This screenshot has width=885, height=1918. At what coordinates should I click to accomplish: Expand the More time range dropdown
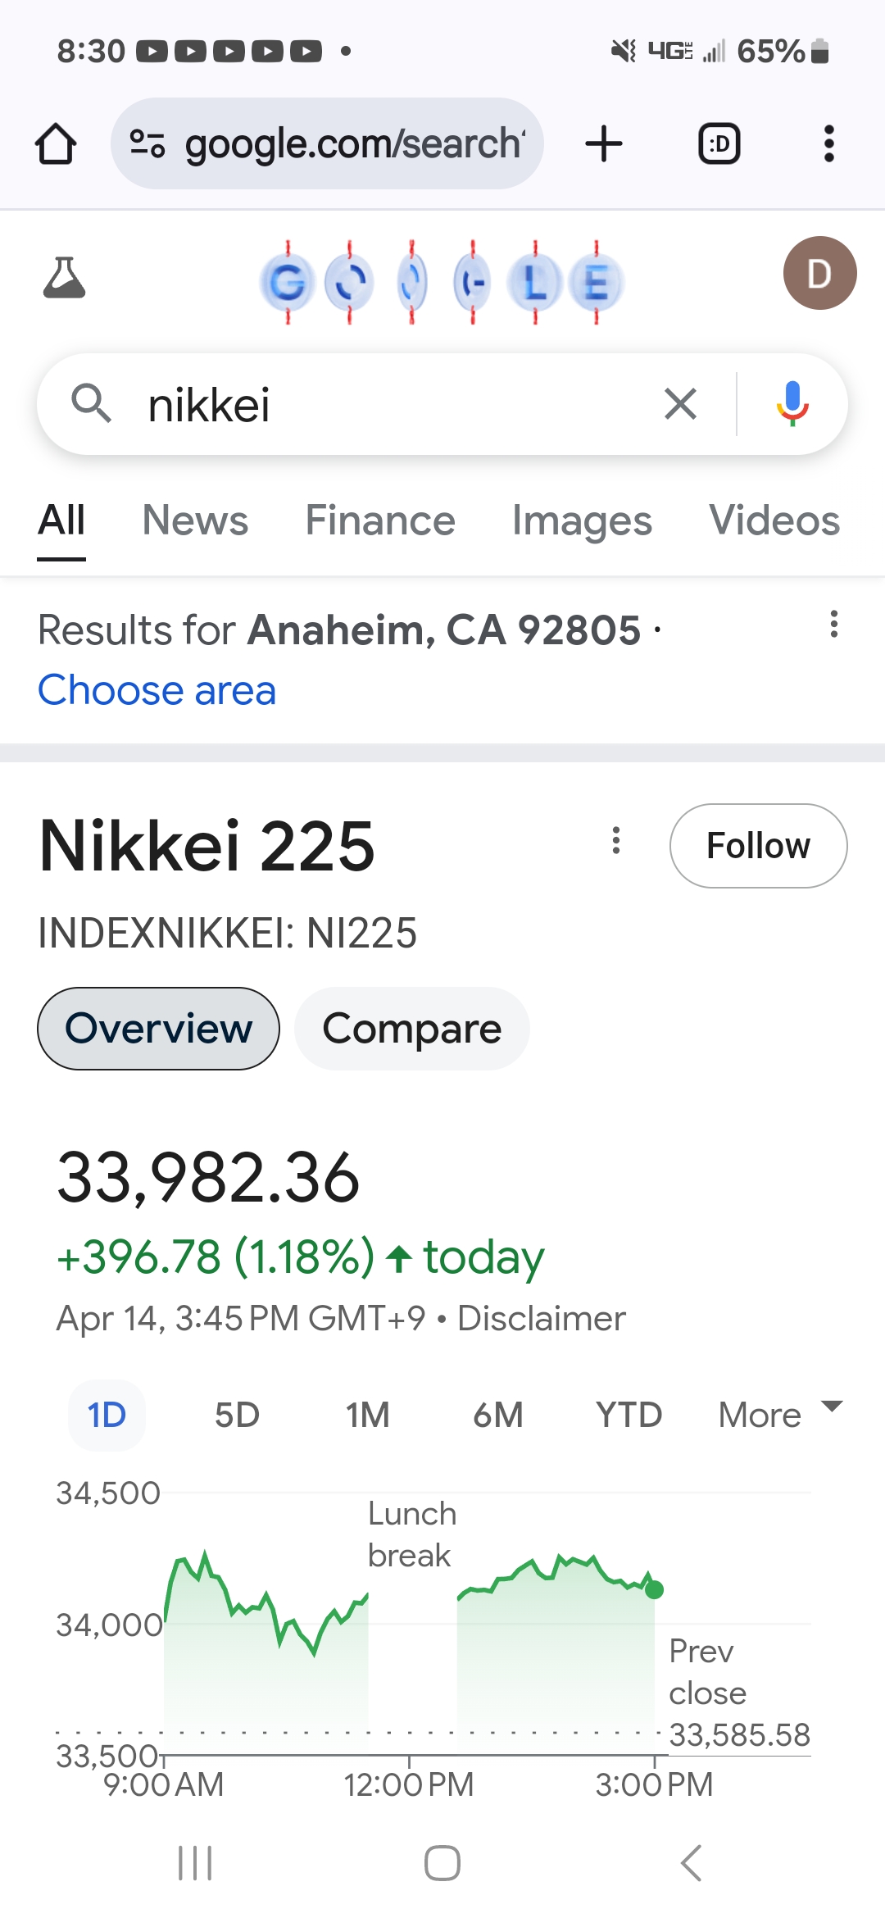point(778,1415)
